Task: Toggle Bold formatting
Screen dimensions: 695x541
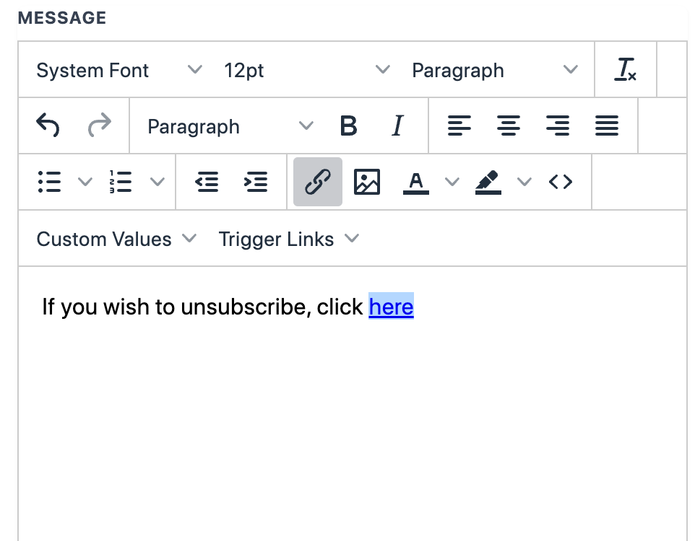Action: (348, 126)
